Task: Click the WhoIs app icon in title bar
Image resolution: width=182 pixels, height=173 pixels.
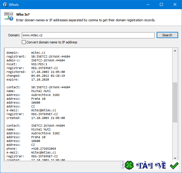Action: coord(5,5)
